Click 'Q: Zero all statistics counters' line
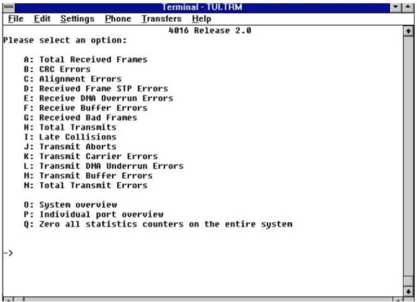 coord(158,224)
